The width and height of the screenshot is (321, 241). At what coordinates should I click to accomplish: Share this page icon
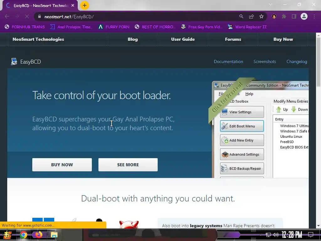coord(251,17)
